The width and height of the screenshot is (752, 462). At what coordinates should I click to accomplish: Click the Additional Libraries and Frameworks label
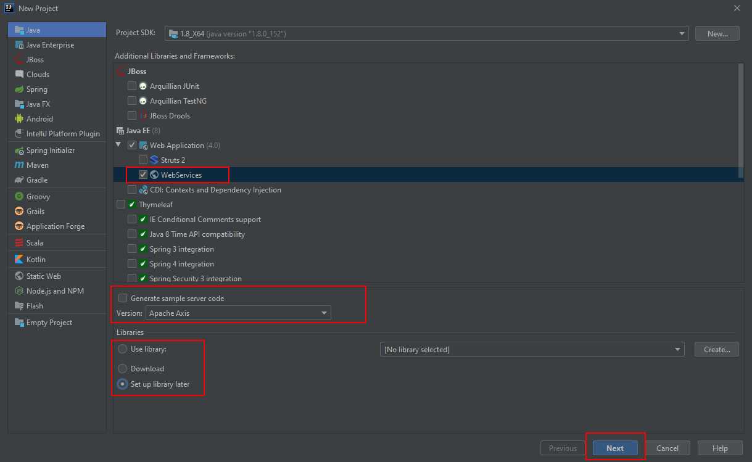[175, 56]
